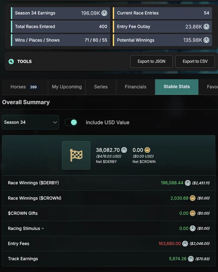Click crown icon in Race Winnings ($CROWN) row
Image resolution: width=218 pixels, height=272 pixels.
pyautogui.click(x=192, y=198)
